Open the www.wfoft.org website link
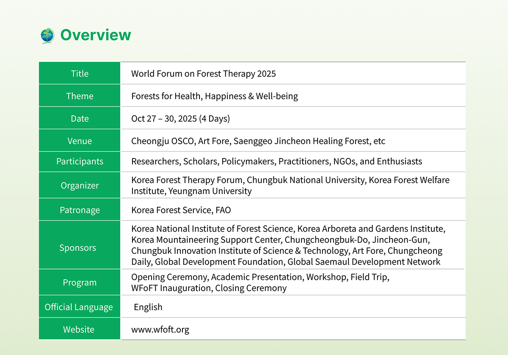Image resolution: width=508 pixels, height=355 pixels. [160, 330]
